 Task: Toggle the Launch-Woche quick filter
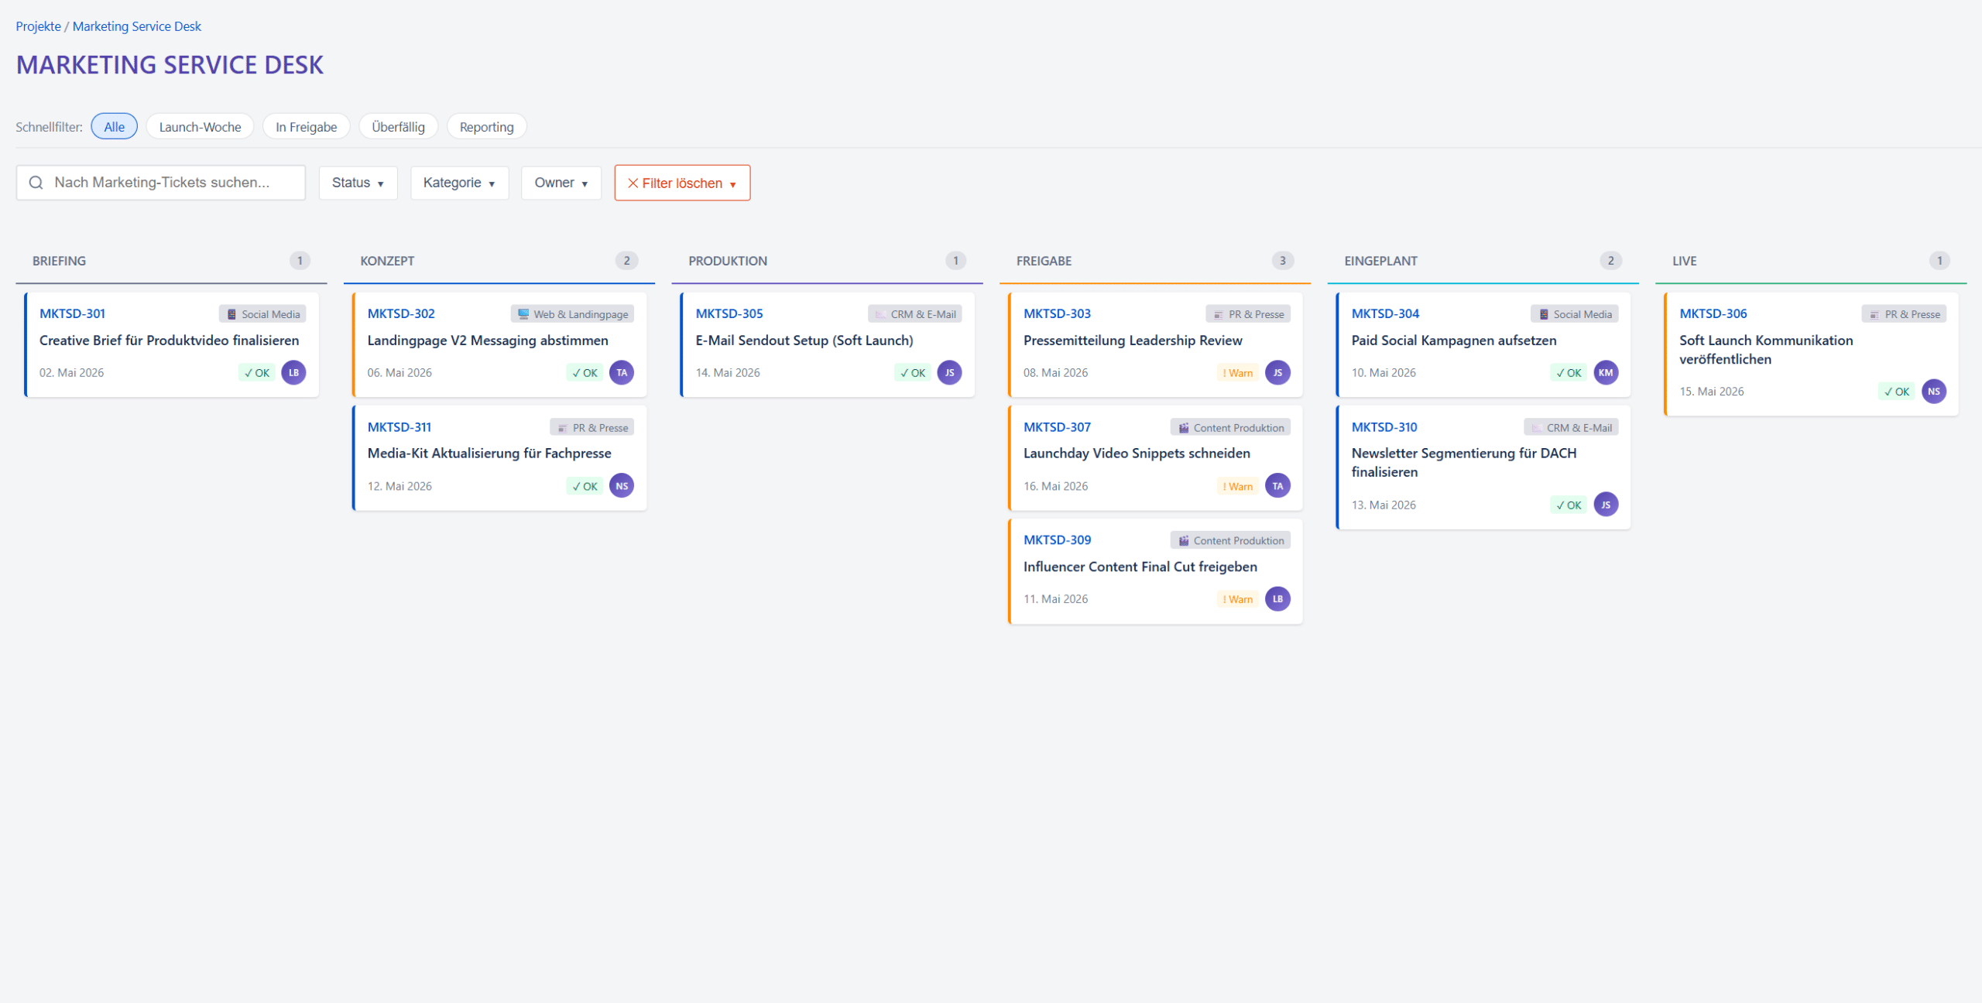200,127
